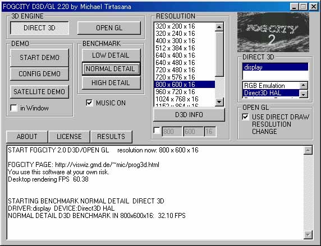Select resolution 1024 x 768 x 16

[184, 99]
